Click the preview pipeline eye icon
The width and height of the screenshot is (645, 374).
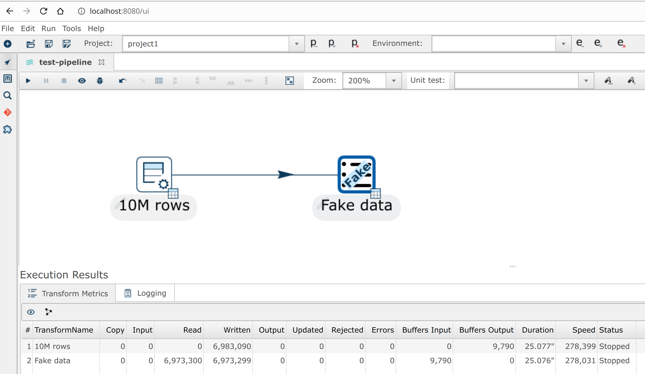pyautogui.click(x=82, y=81)
